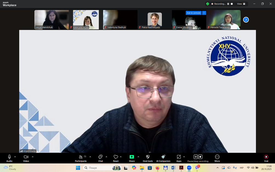Select Lesya Matviichuk video thumbnail
275x172 pixels.
coord(51,19)
